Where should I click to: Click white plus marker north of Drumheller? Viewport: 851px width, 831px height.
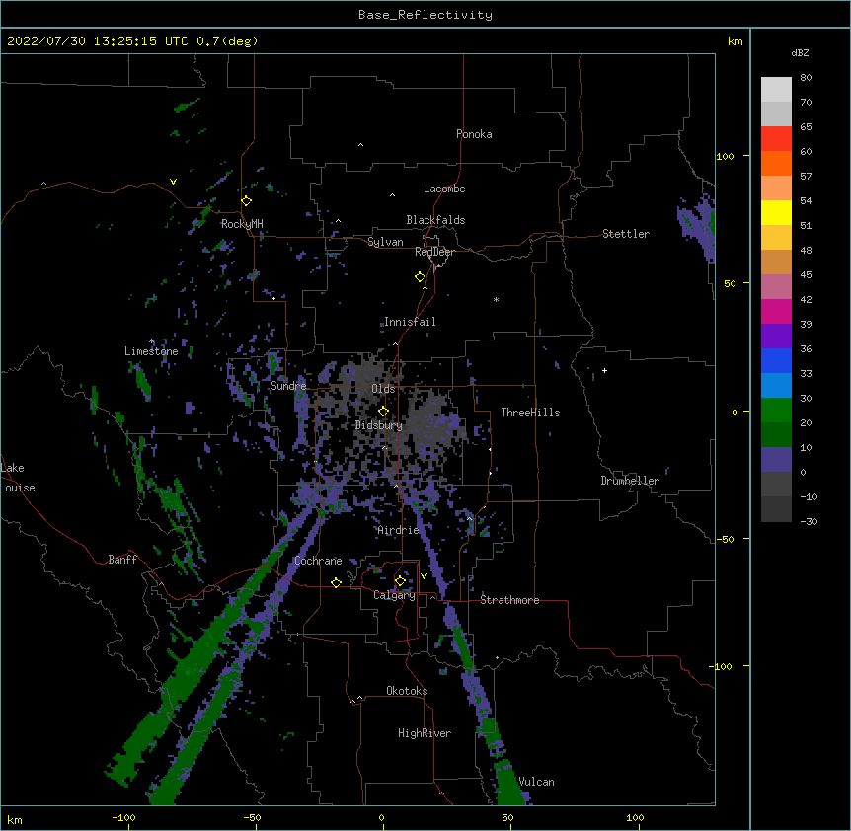pyautogui.click(x=604, y=370)
